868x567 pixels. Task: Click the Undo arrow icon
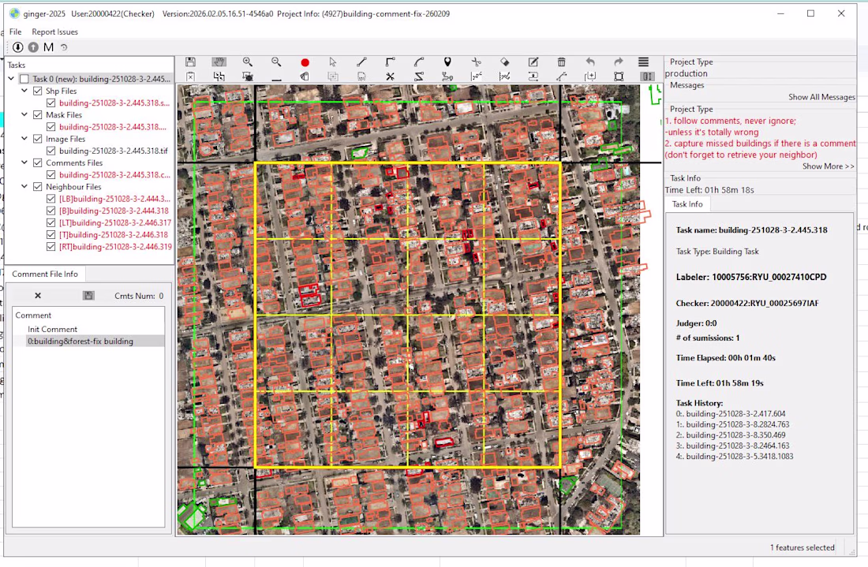pos(590,62)
